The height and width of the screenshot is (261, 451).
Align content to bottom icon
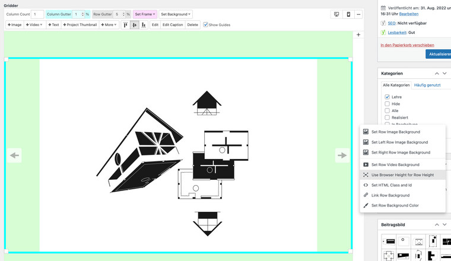[x=144, y=25]
